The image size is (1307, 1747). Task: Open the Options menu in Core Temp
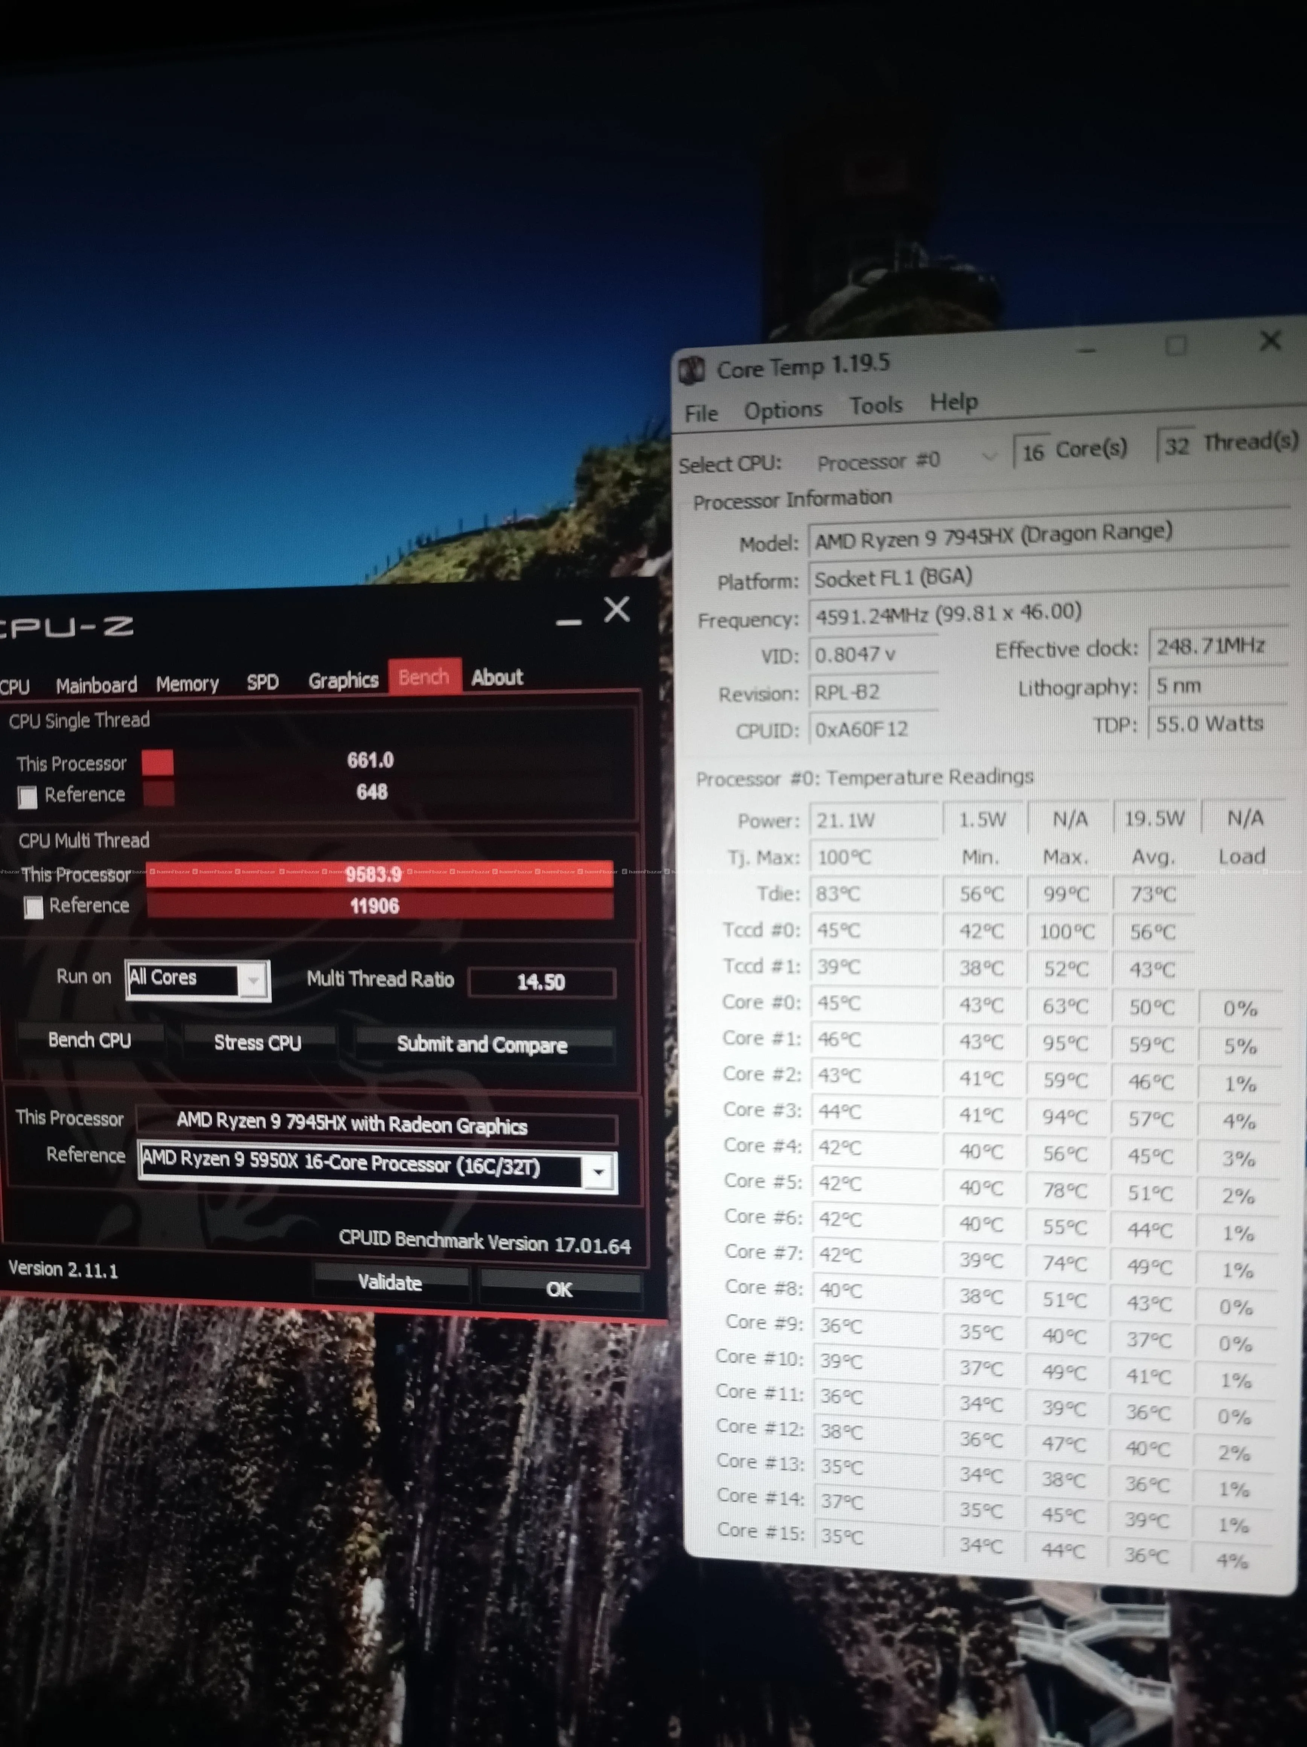tap(783, 410)
